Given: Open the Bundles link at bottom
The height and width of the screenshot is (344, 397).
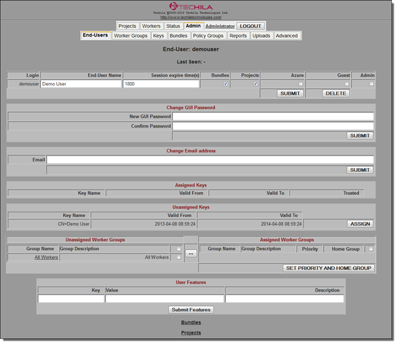Looking at the screenshot, I should pyautogui.click(x=191, y=322).
